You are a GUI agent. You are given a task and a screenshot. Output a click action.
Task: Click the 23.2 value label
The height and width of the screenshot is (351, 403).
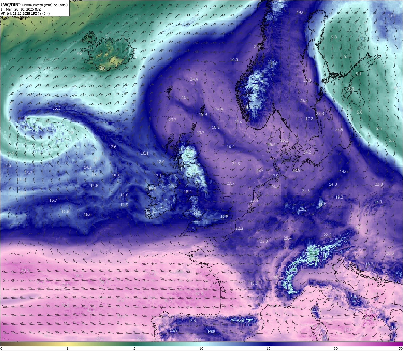(x=304, y=101)
